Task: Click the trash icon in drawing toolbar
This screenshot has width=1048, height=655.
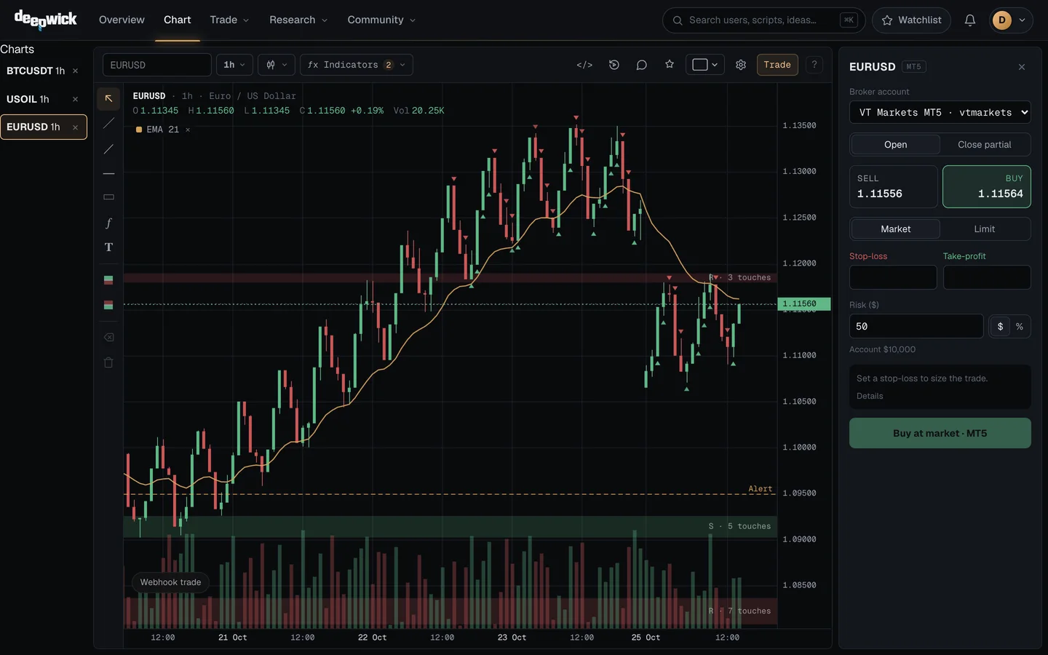Action: (x=108, y=362)
